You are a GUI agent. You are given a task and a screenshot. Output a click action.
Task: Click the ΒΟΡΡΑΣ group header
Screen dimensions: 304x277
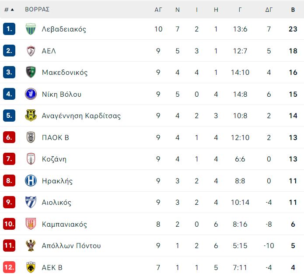[37, 9]
